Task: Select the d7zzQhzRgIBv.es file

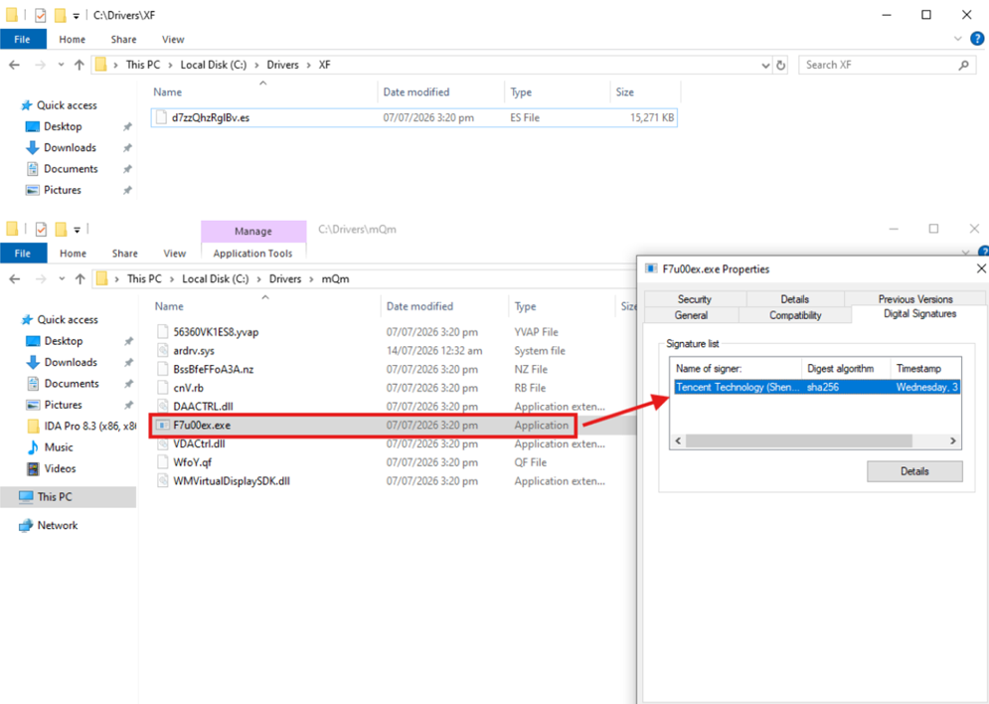Action: (x=413, y=118)
